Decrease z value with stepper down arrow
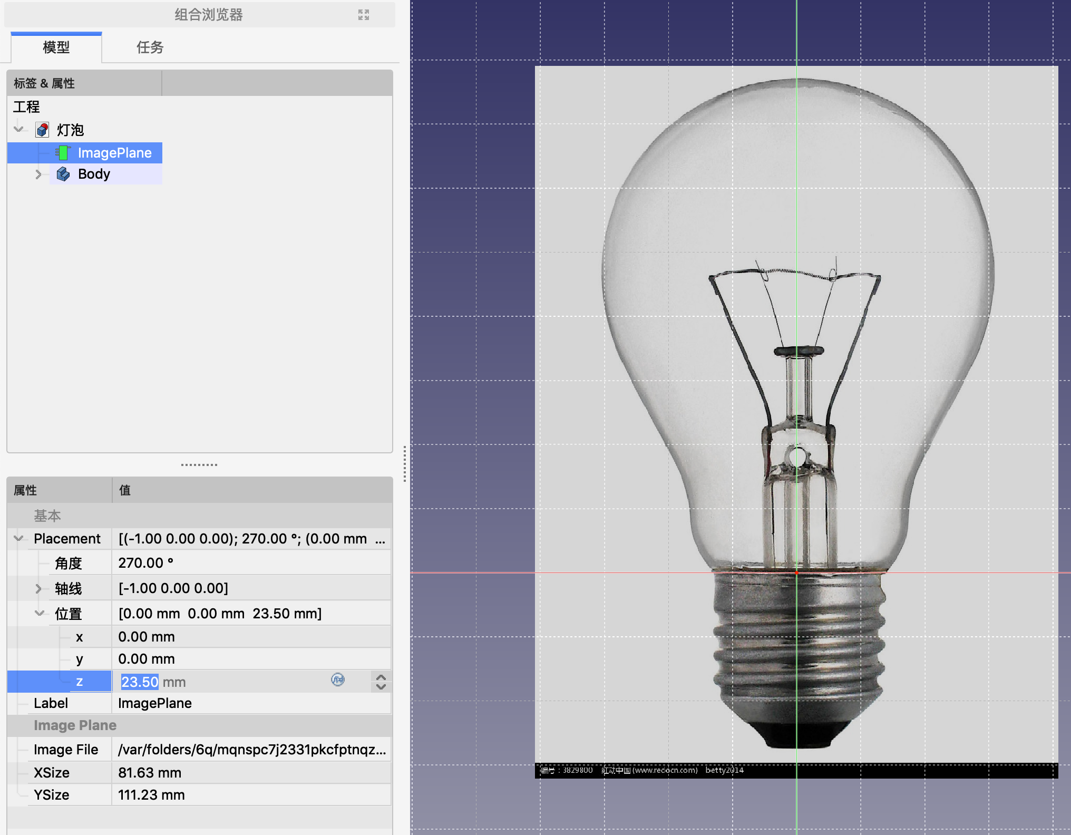This screenshot has height=835, width=1071. point(381,686)
